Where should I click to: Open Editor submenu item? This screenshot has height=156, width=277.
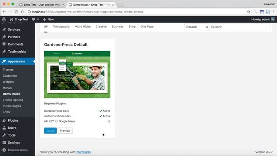(6, 112)
